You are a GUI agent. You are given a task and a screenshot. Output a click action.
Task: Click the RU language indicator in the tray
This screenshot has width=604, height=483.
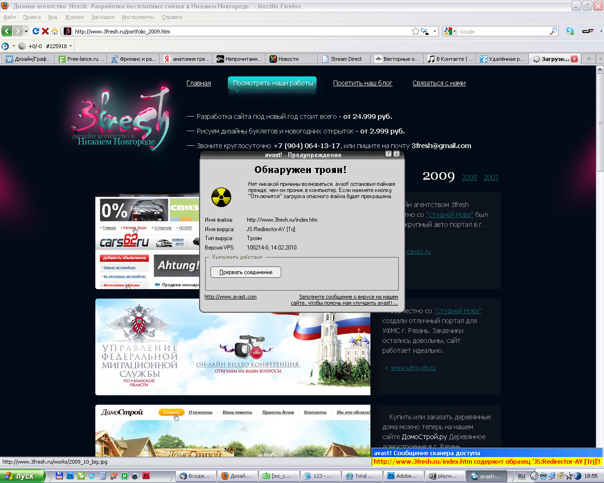(x=521, y=476)
